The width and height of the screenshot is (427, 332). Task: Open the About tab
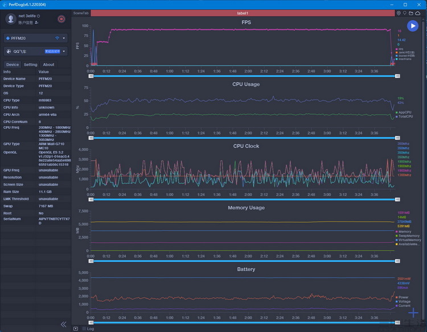point(48,64)
